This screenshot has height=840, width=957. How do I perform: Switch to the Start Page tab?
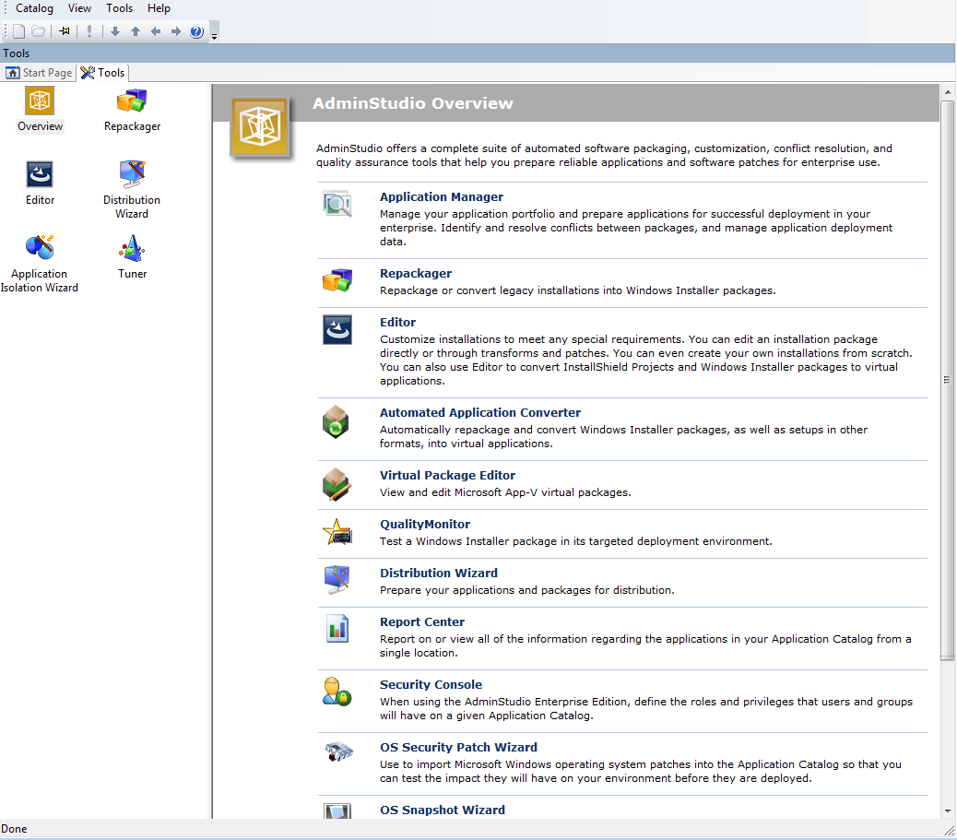[39, 73]
